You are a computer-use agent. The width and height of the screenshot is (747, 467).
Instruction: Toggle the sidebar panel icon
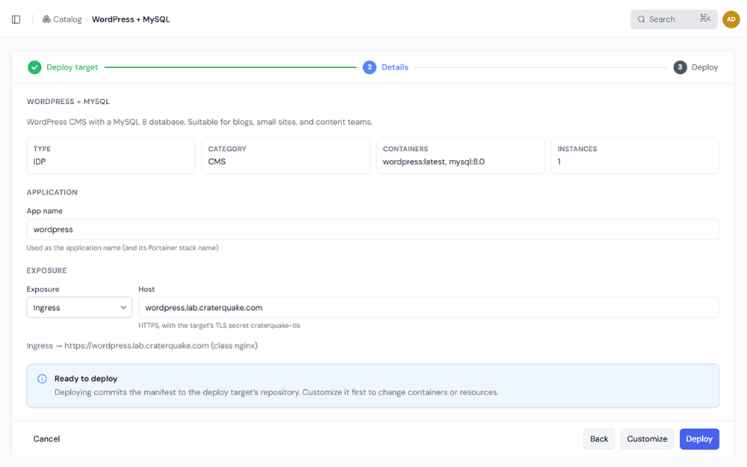tap(16, 19)
